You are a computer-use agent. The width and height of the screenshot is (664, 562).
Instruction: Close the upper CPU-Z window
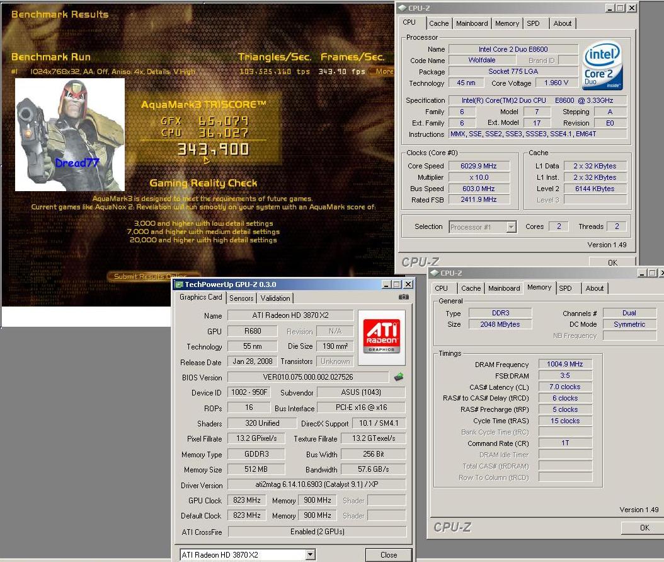[631, 8]
